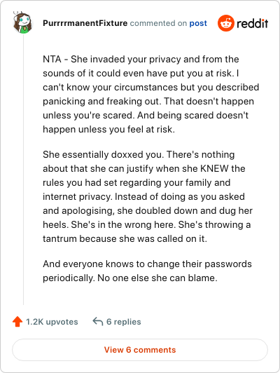Click the reddit wordmark text logo

click(253, 23)
